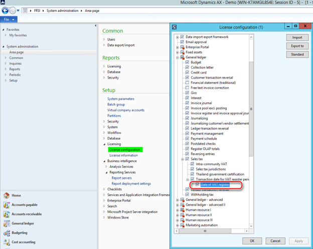Toggle Email approval checkbox

[x=182, y=42]
